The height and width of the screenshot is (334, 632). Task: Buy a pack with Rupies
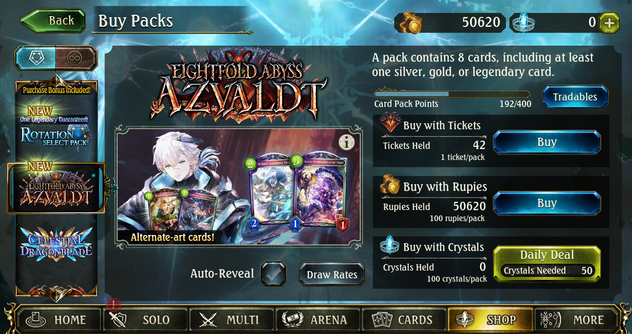(x=547, y=203)
